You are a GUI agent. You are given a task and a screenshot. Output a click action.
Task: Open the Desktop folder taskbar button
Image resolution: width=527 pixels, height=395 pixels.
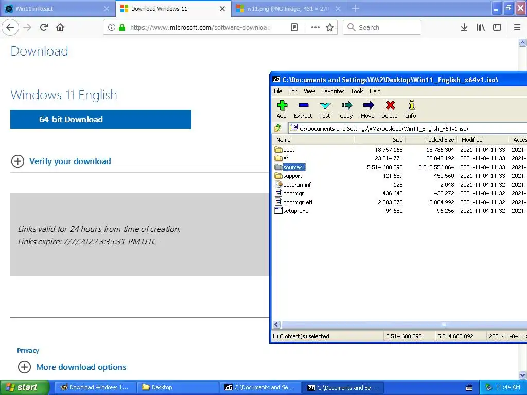coord(178,387)
